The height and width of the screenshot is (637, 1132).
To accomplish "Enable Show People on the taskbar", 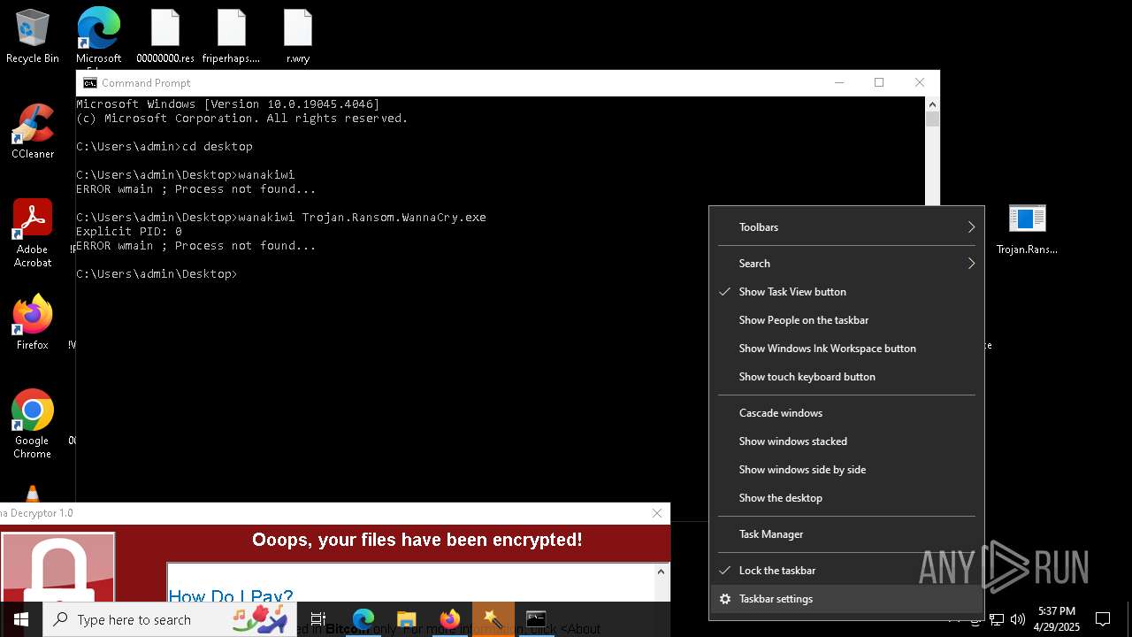I will click(x=846, y=320).
